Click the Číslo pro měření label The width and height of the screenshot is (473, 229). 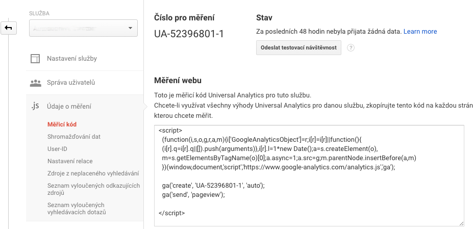(x=184, y=18)
